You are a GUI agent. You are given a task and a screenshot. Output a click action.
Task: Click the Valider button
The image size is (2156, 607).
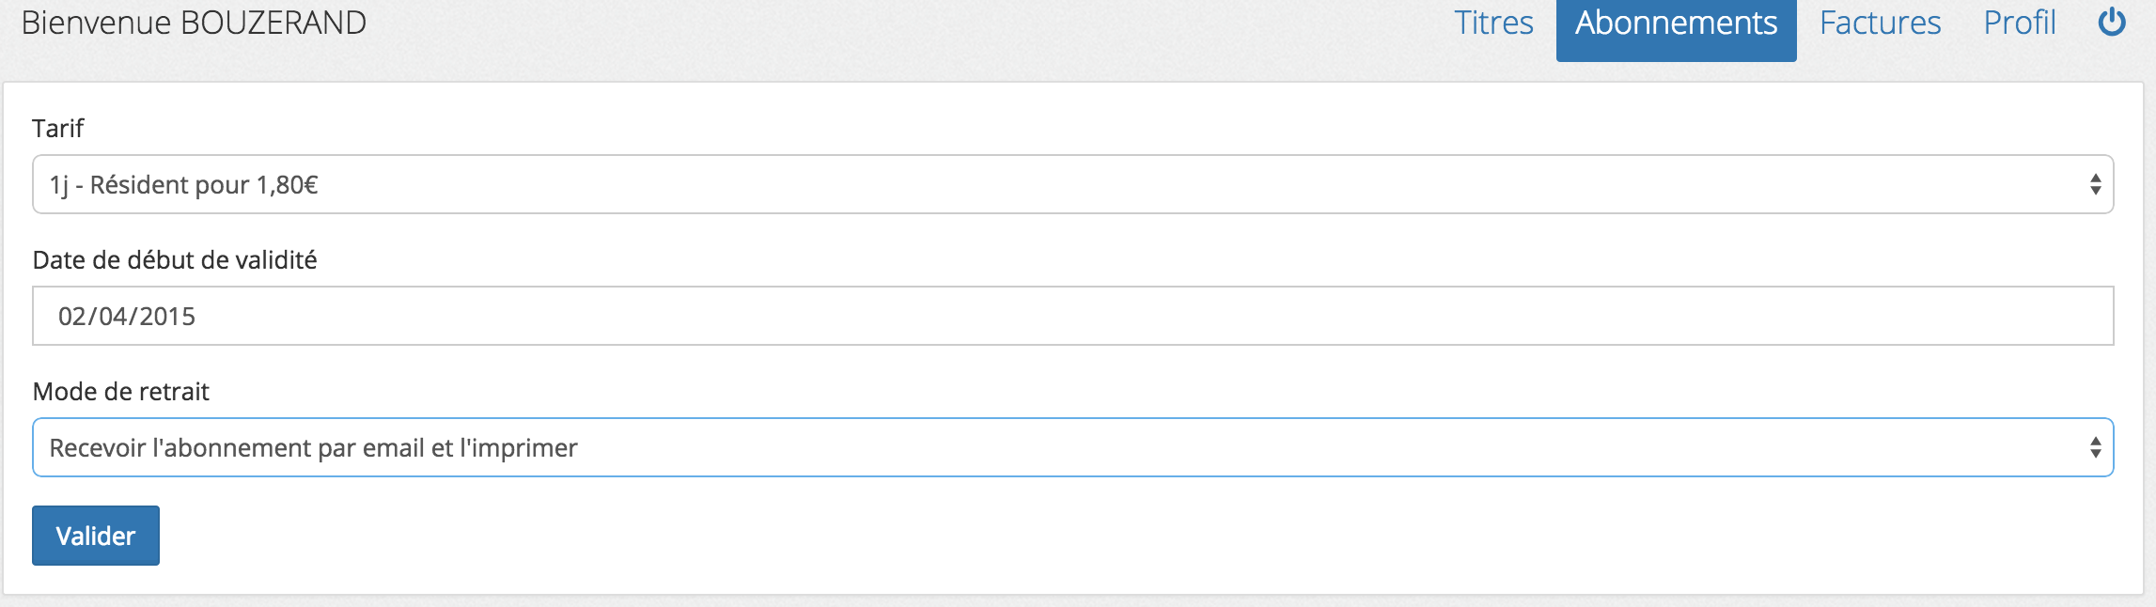[96, 536]
